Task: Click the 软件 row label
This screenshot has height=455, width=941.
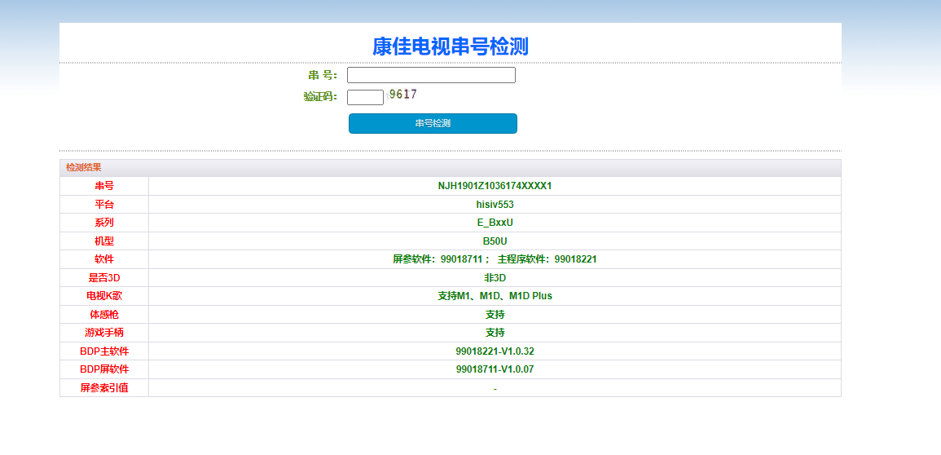Action: tap(103, 259)
